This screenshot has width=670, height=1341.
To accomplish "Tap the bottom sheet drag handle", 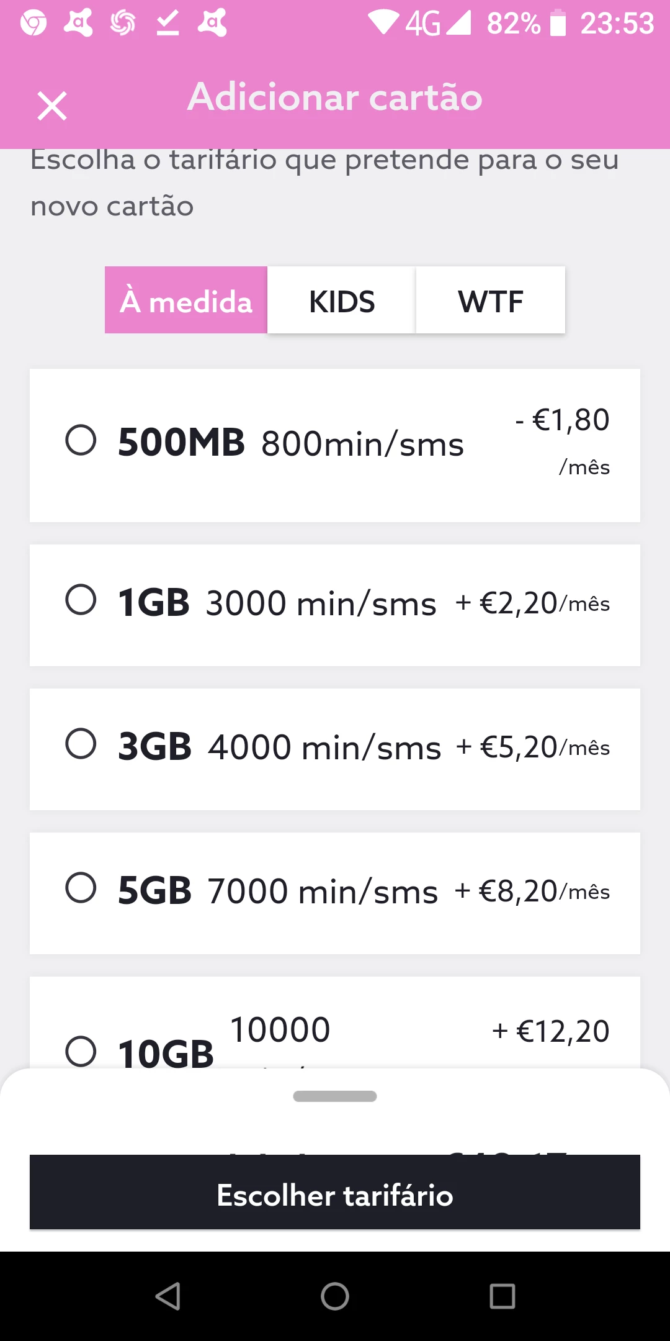I will click(x=335, y=1096).
